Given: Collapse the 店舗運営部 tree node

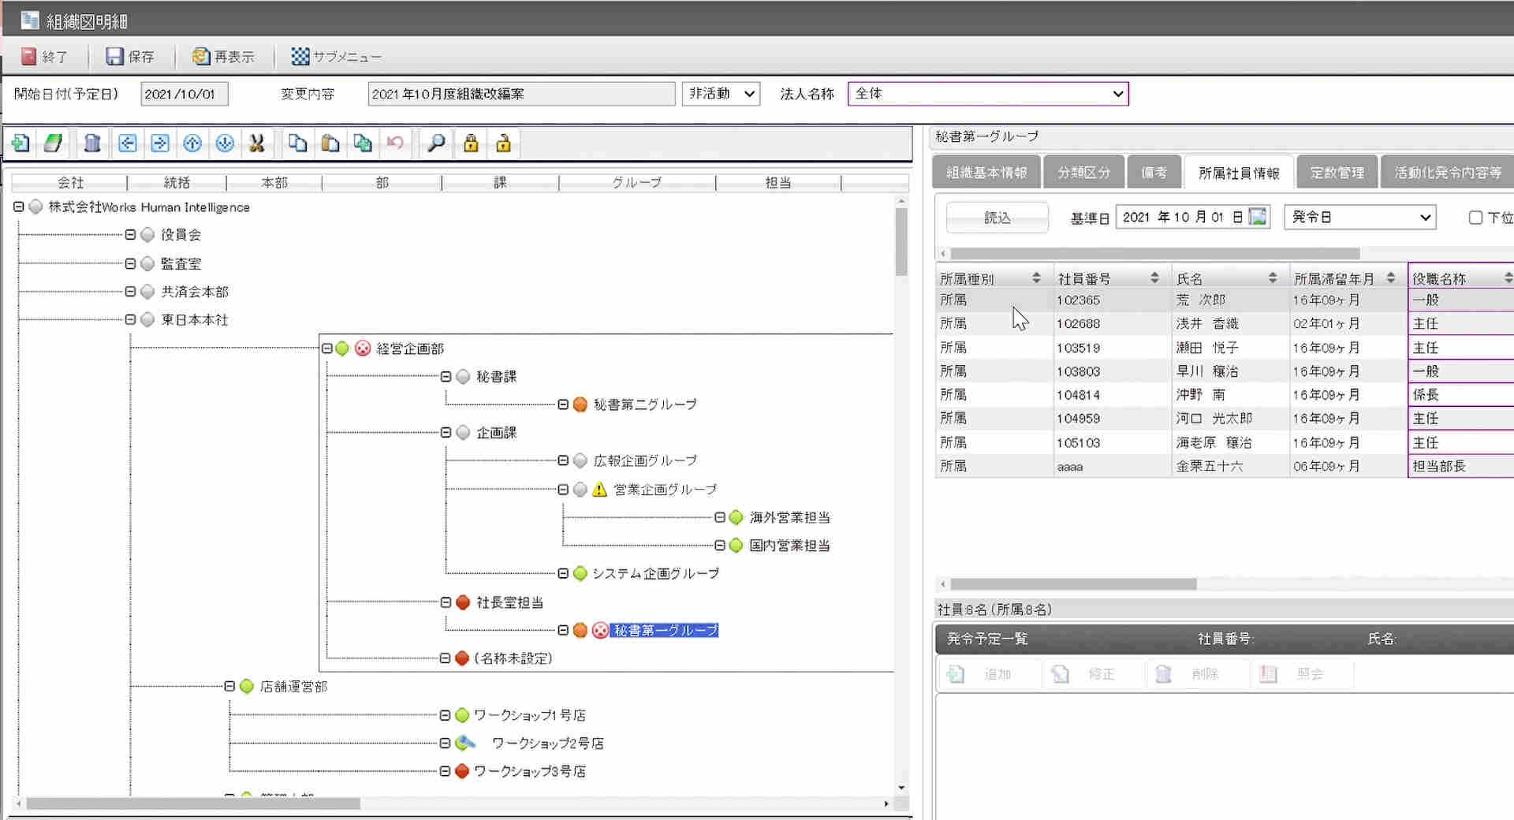Looking at the screenshot, I should point(229,687).
